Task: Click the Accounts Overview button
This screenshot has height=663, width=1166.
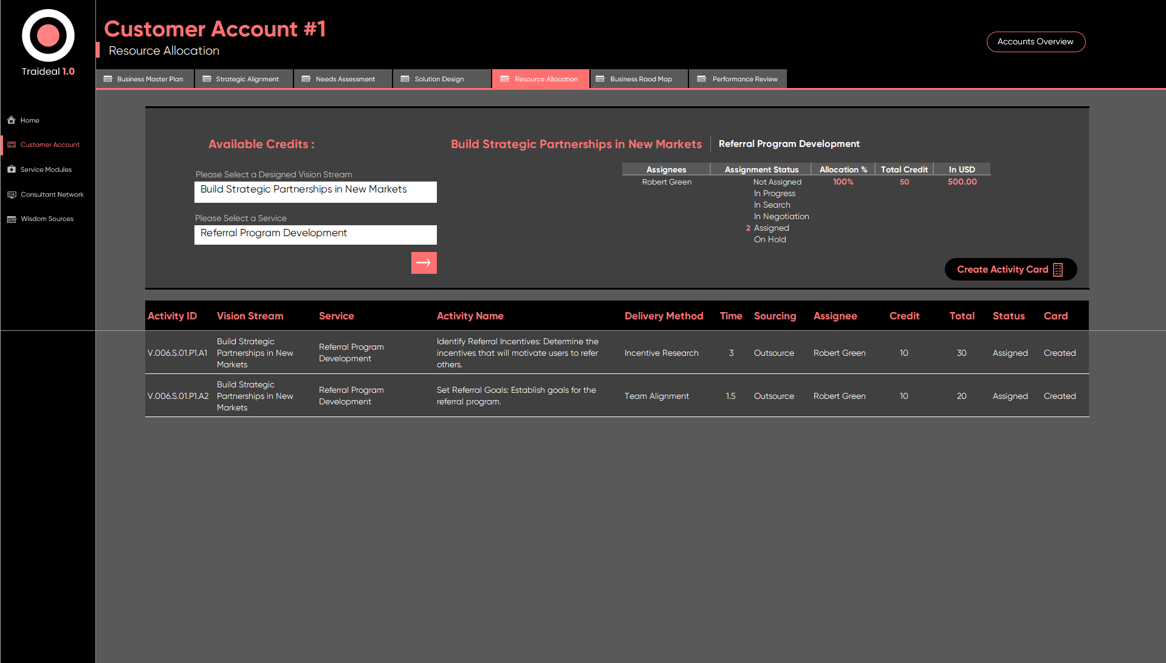Action: [1035, 42]
